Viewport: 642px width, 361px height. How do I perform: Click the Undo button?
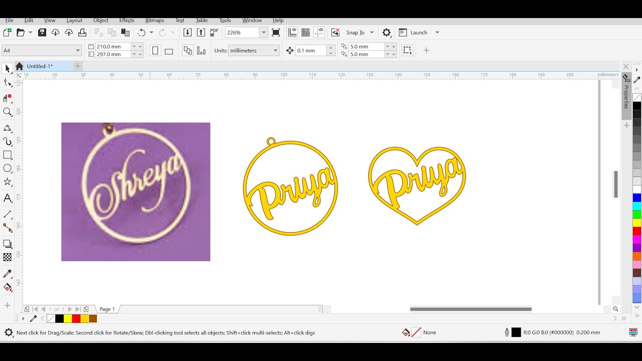click(141, 33)
